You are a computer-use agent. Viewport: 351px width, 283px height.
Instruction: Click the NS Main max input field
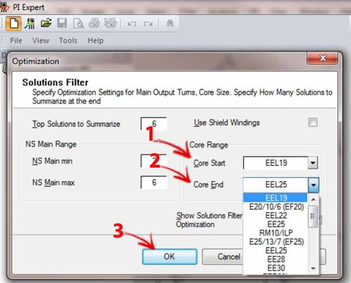[x=154, y=182]
